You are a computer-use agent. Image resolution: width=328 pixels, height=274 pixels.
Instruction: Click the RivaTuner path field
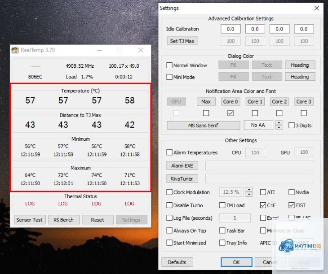point(260,179)
